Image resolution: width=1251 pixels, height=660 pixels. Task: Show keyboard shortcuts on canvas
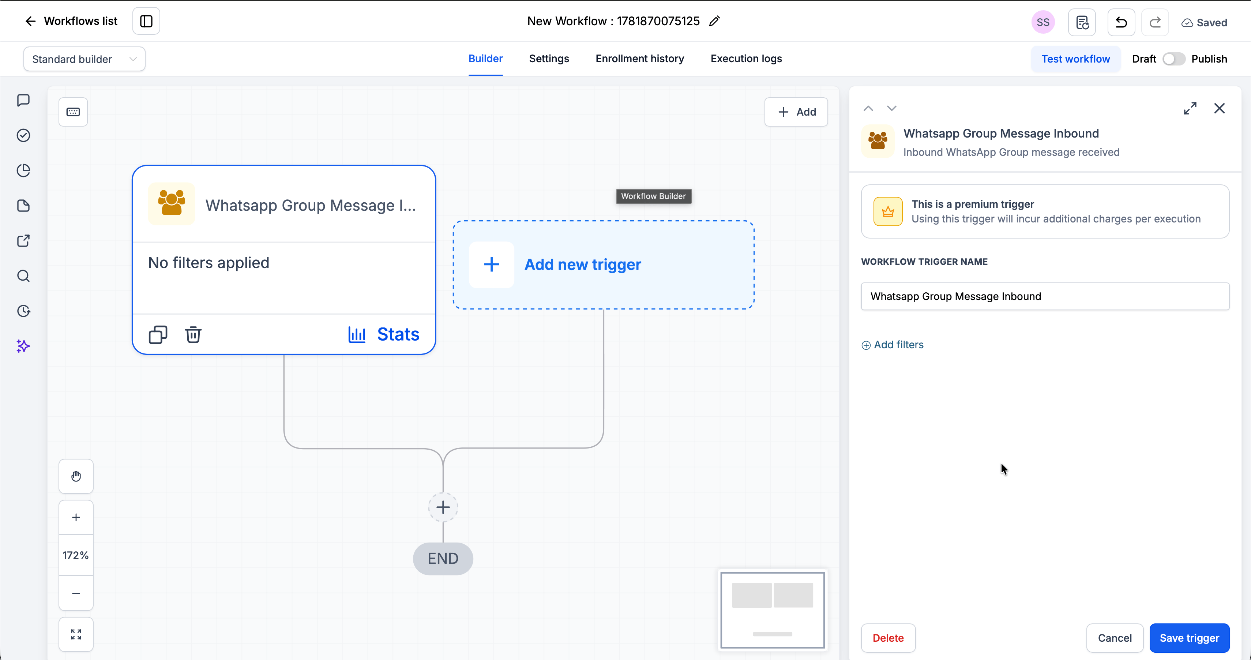73,112
